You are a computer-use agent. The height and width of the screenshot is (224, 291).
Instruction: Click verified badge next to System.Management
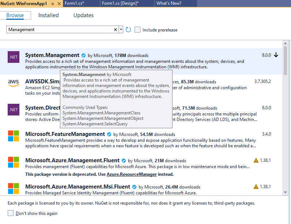click(x=83, y=55)
